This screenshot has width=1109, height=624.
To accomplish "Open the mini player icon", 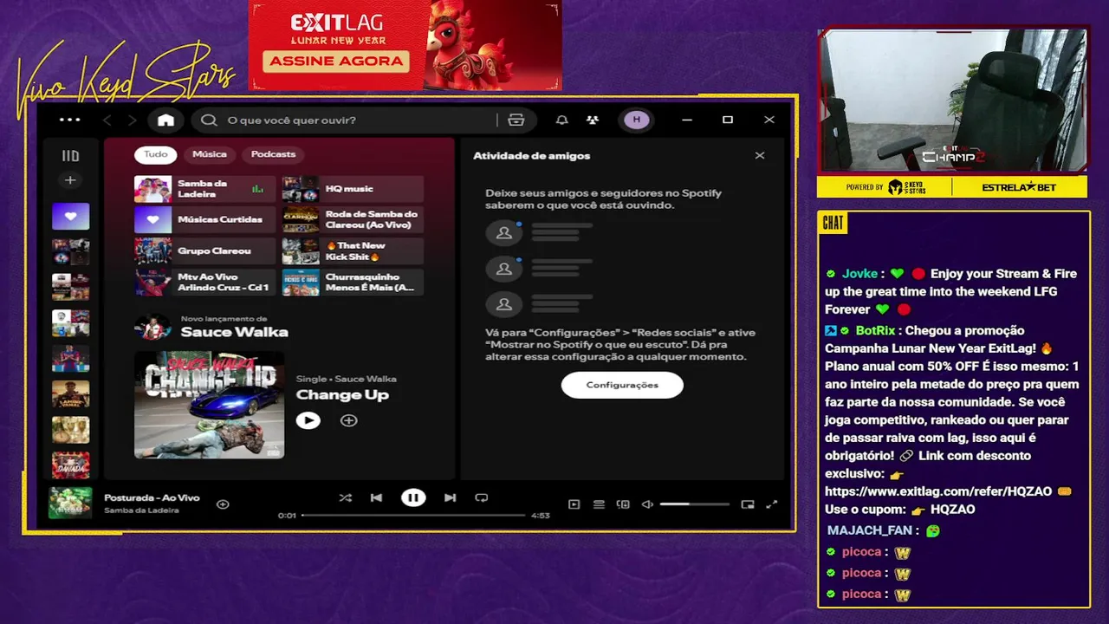I will click(x=748, y=504).
